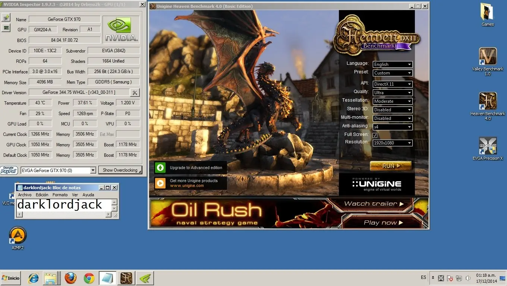Screen dimensions: 507x286
Task: Open Ver menu in Notepad
Action: (75, 195)
